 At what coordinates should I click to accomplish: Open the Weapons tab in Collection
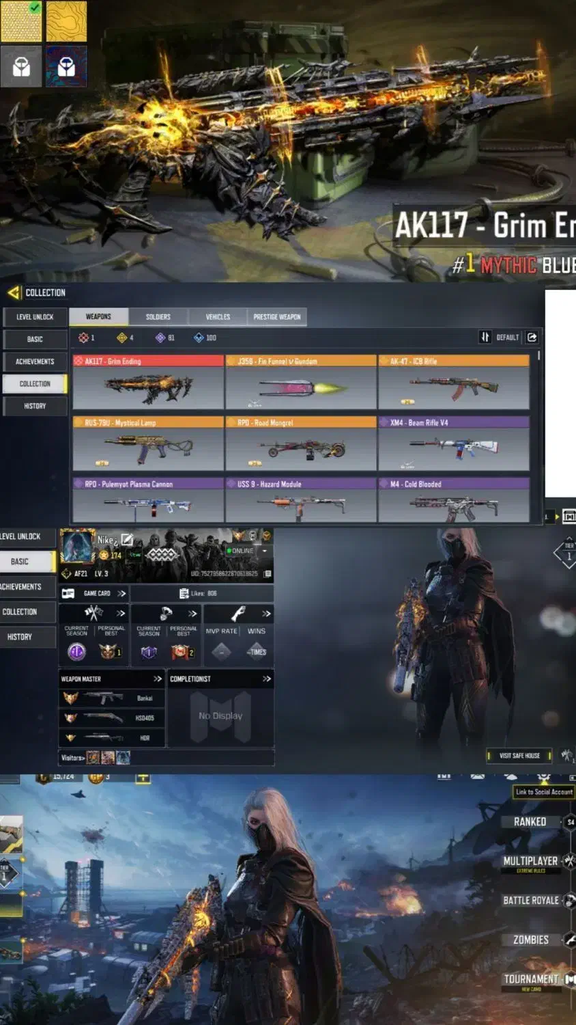pos(98,316)
